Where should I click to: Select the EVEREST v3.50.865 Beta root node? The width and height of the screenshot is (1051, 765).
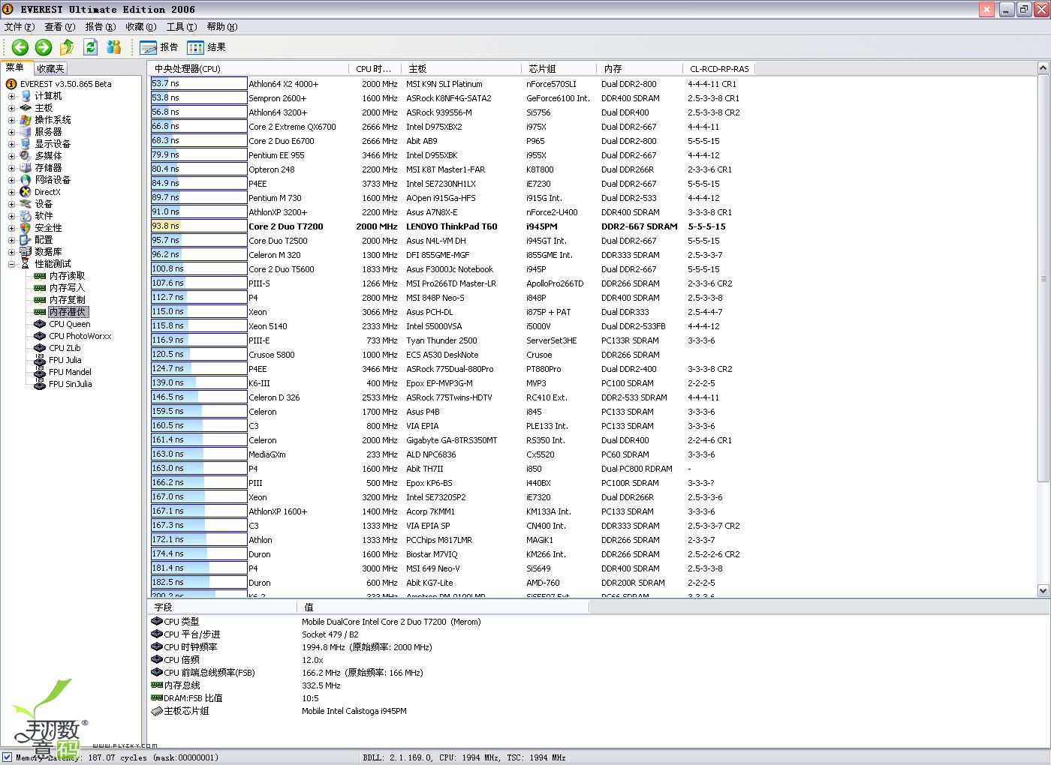[x=65, y=84]
